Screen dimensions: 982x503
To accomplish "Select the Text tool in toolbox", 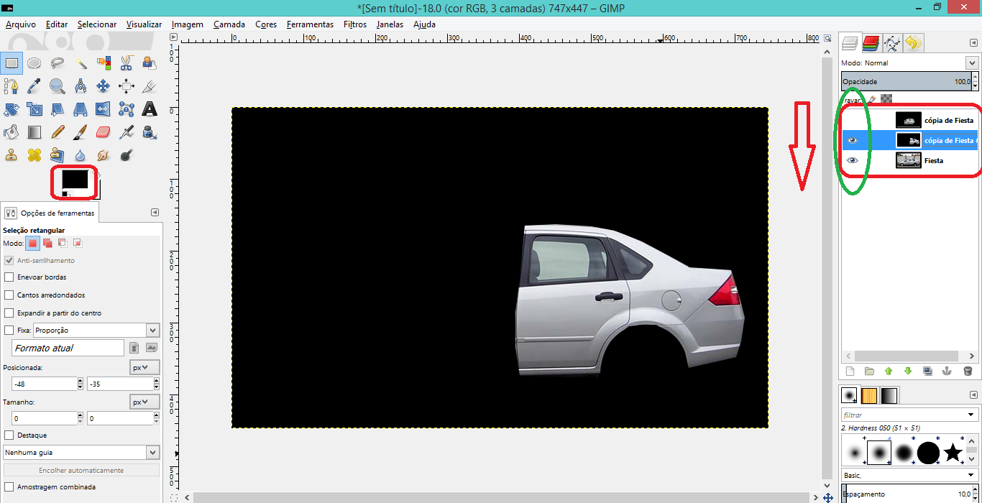I will pyautogui.click(x=150, y=109).
